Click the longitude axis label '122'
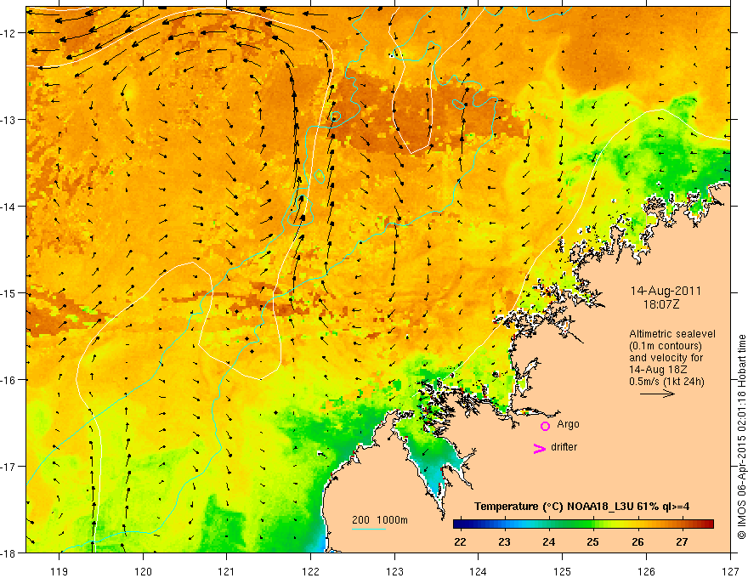 point(310,571)
